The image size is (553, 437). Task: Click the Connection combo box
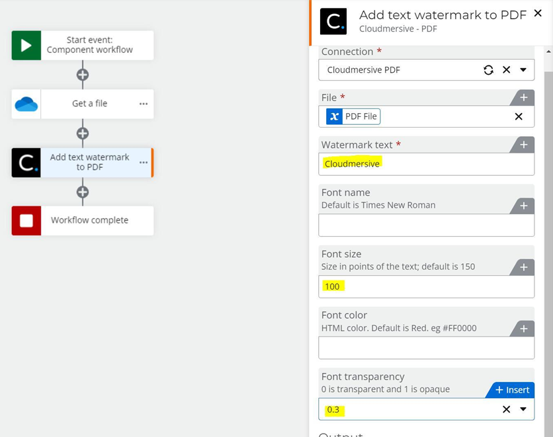point(427,70)
